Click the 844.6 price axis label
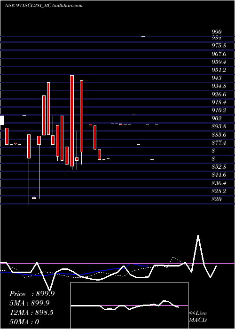The width and height of the screenshot is (235, 329). coord(219,175)
